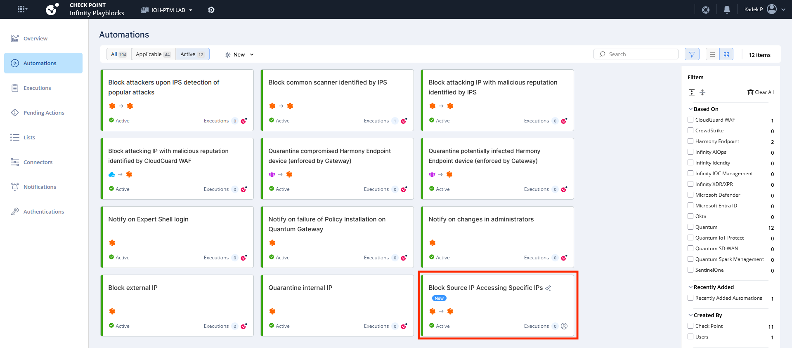Check the CloudGuard WAF filter checkbox
The image size is (792, 348).
[690, 120]
